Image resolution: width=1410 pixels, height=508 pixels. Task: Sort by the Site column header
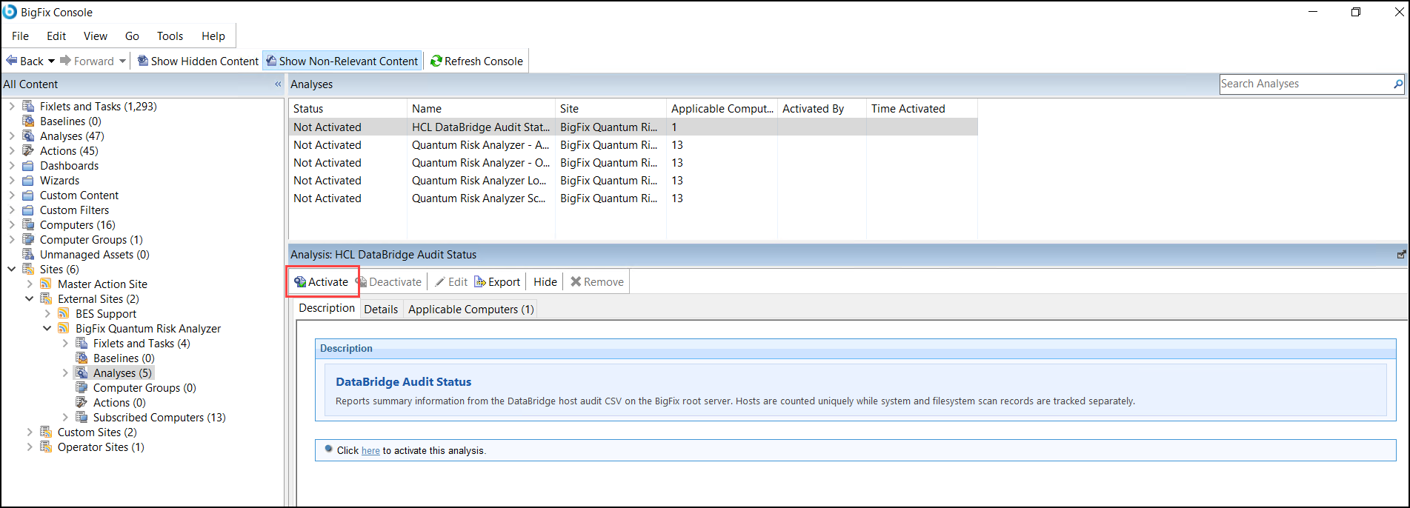(611, 108)
